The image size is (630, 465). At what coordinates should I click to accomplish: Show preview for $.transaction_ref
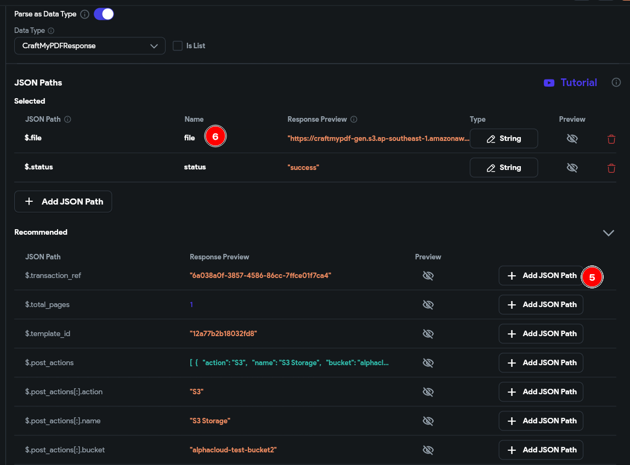(x=428, y=275)
